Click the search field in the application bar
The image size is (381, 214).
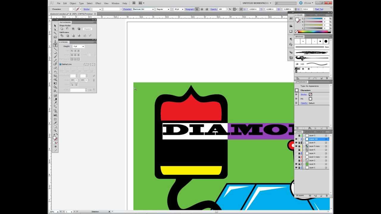[x=285, y=3]
